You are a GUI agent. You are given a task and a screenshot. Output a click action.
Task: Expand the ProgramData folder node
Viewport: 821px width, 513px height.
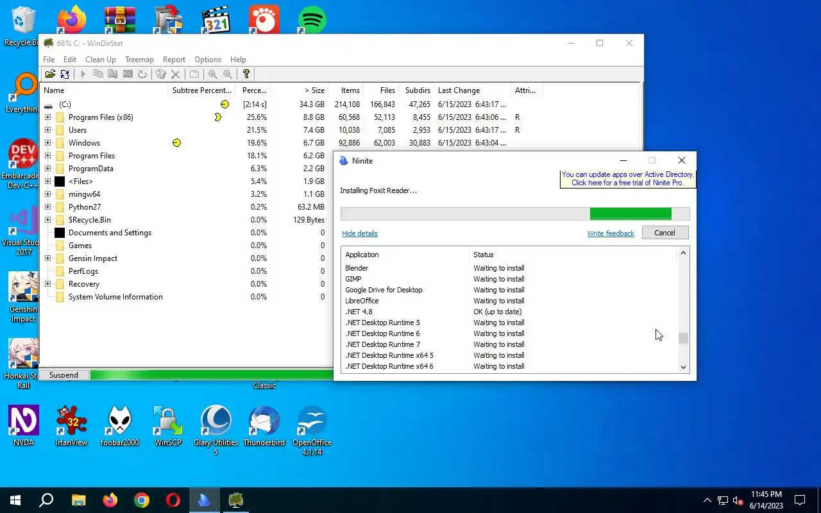tap(47, 169)
